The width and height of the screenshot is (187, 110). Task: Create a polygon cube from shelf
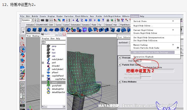(35, 30)
